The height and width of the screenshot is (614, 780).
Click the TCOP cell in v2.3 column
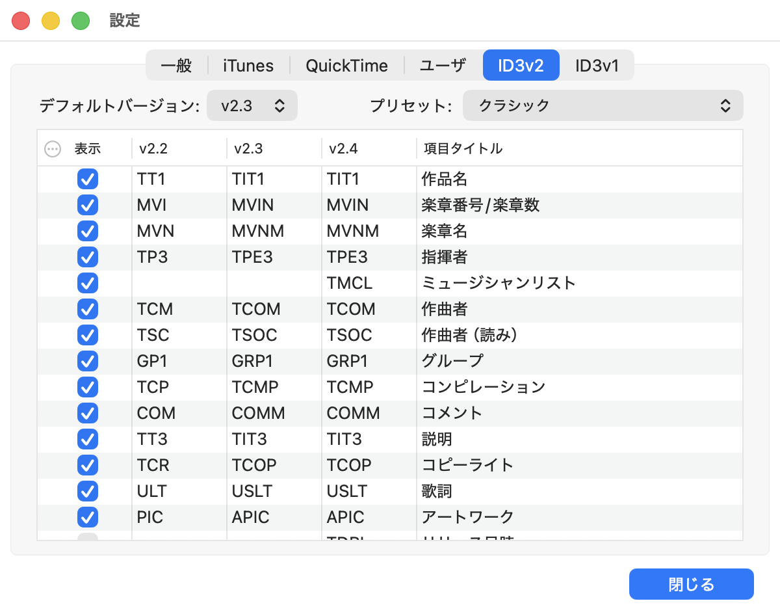click(x=254, y=465)
